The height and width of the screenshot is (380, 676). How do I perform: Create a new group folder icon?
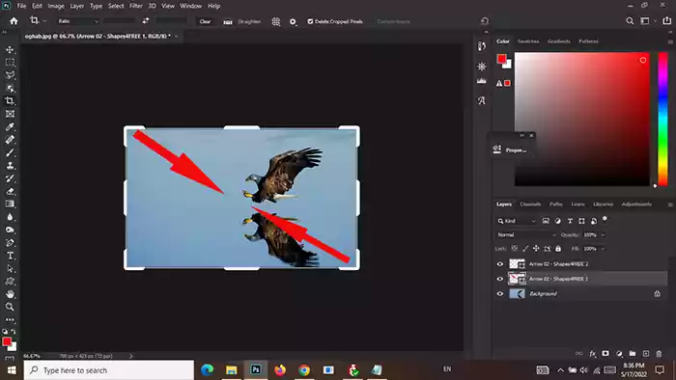pos(633,354)
